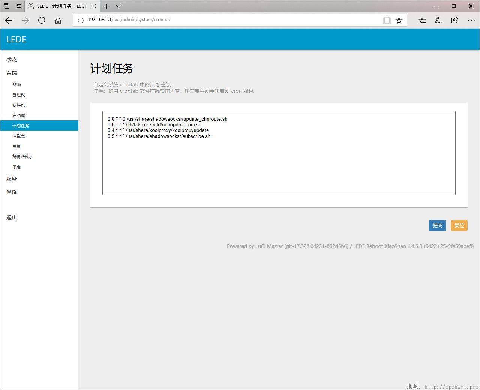
Task: Expand the 状态 sidebar section
Action: (12, 60)
